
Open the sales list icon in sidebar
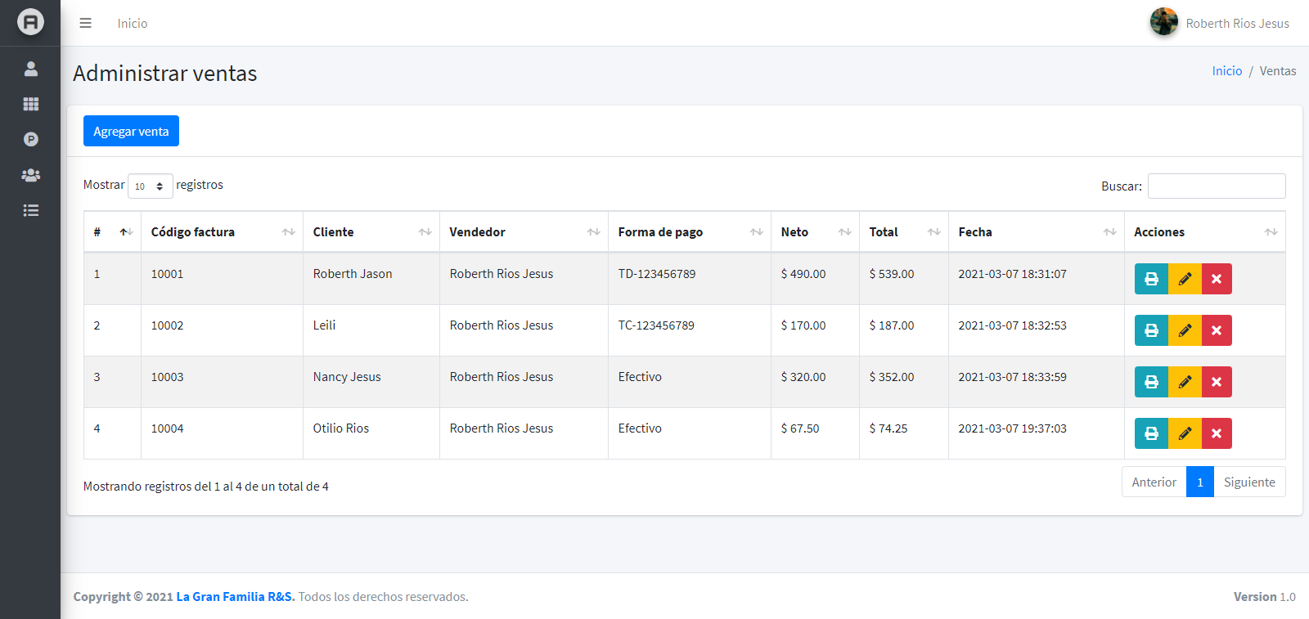click(x=31, y=210)
